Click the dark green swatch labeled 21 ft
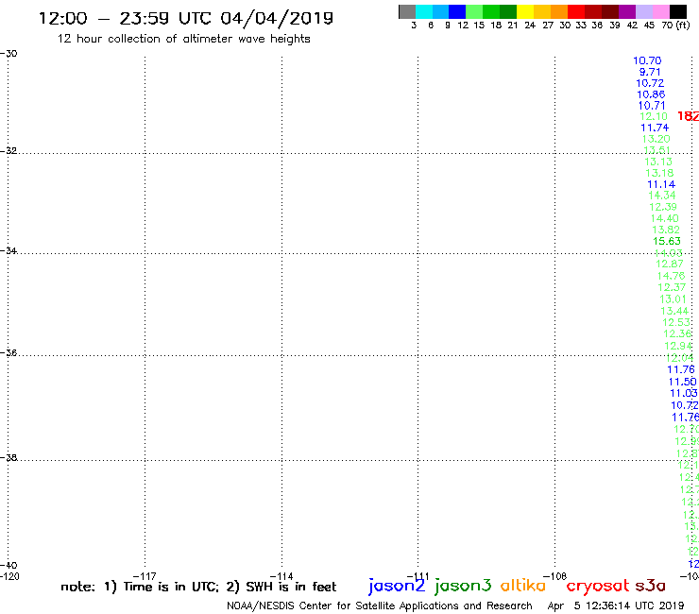 click(x=508, y=11)
